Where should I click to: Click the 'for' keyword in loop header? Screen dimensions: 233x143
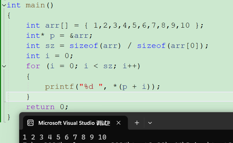[33, 66]
